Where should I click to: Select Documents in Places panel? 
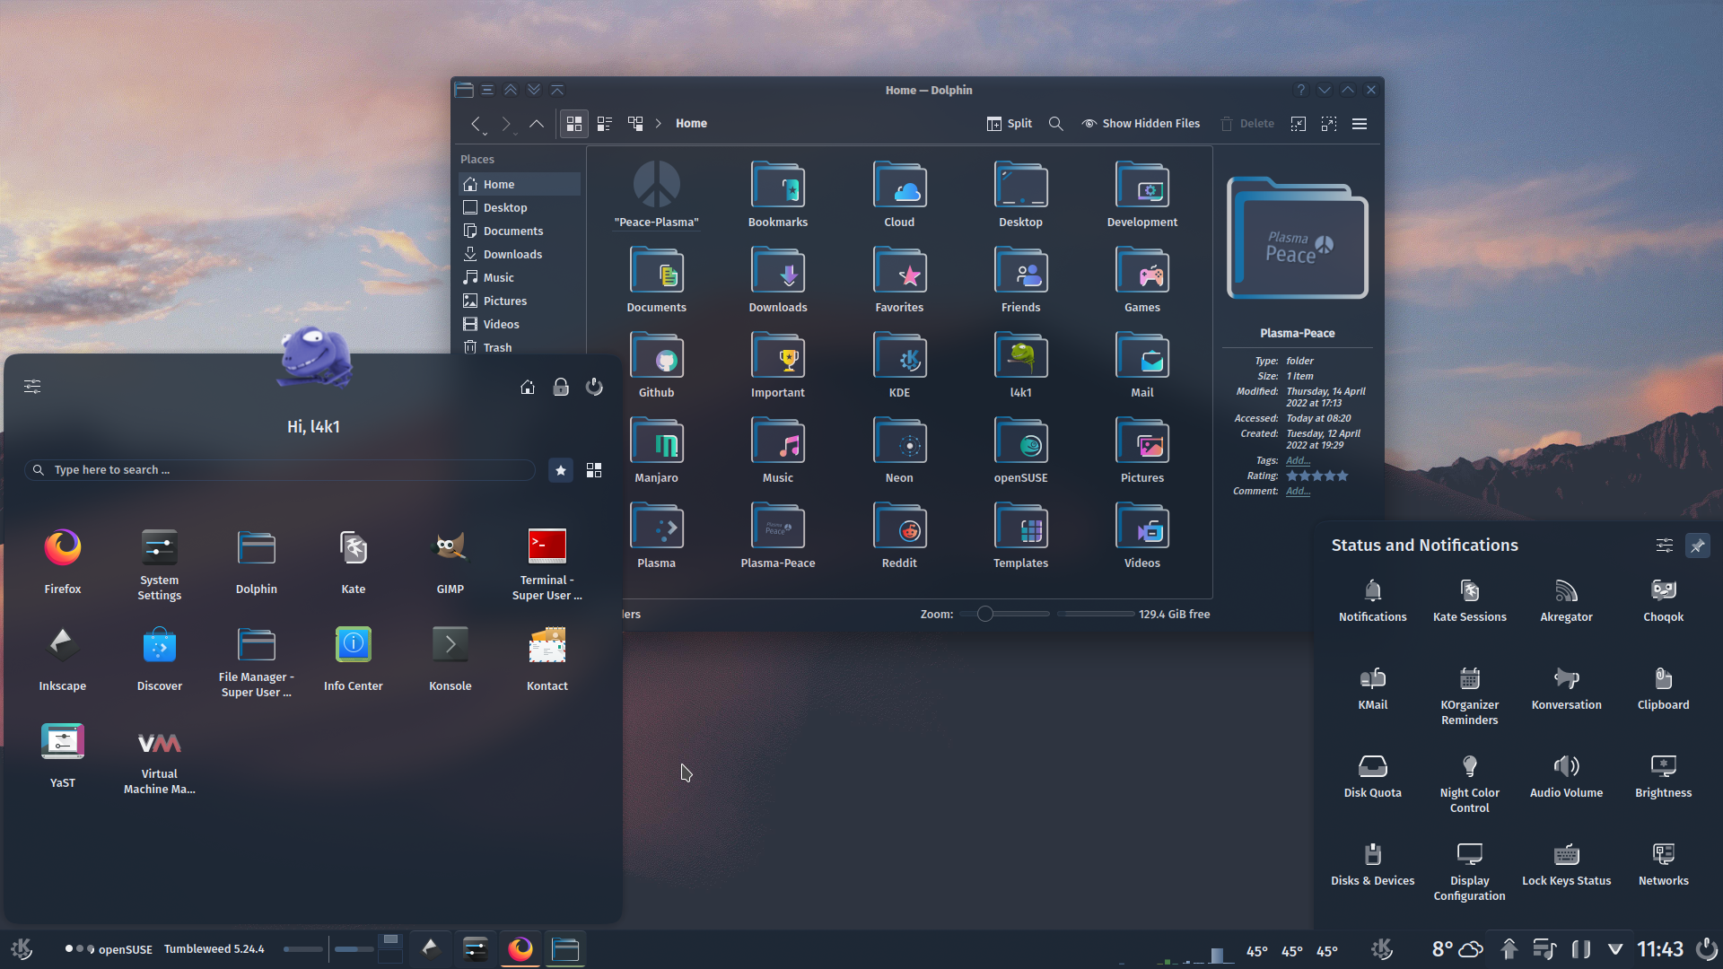point(520,231)
